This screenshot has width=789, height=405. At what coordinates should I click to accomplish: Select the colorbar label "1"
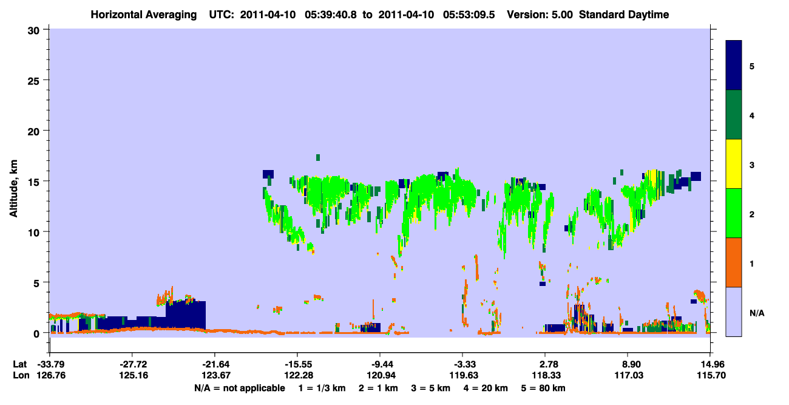point(752,264)
